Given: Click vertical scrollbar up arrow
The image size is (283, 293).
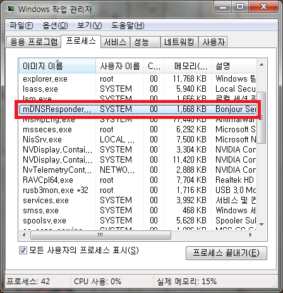Looking at the screenshot, I should pos(262,65).
